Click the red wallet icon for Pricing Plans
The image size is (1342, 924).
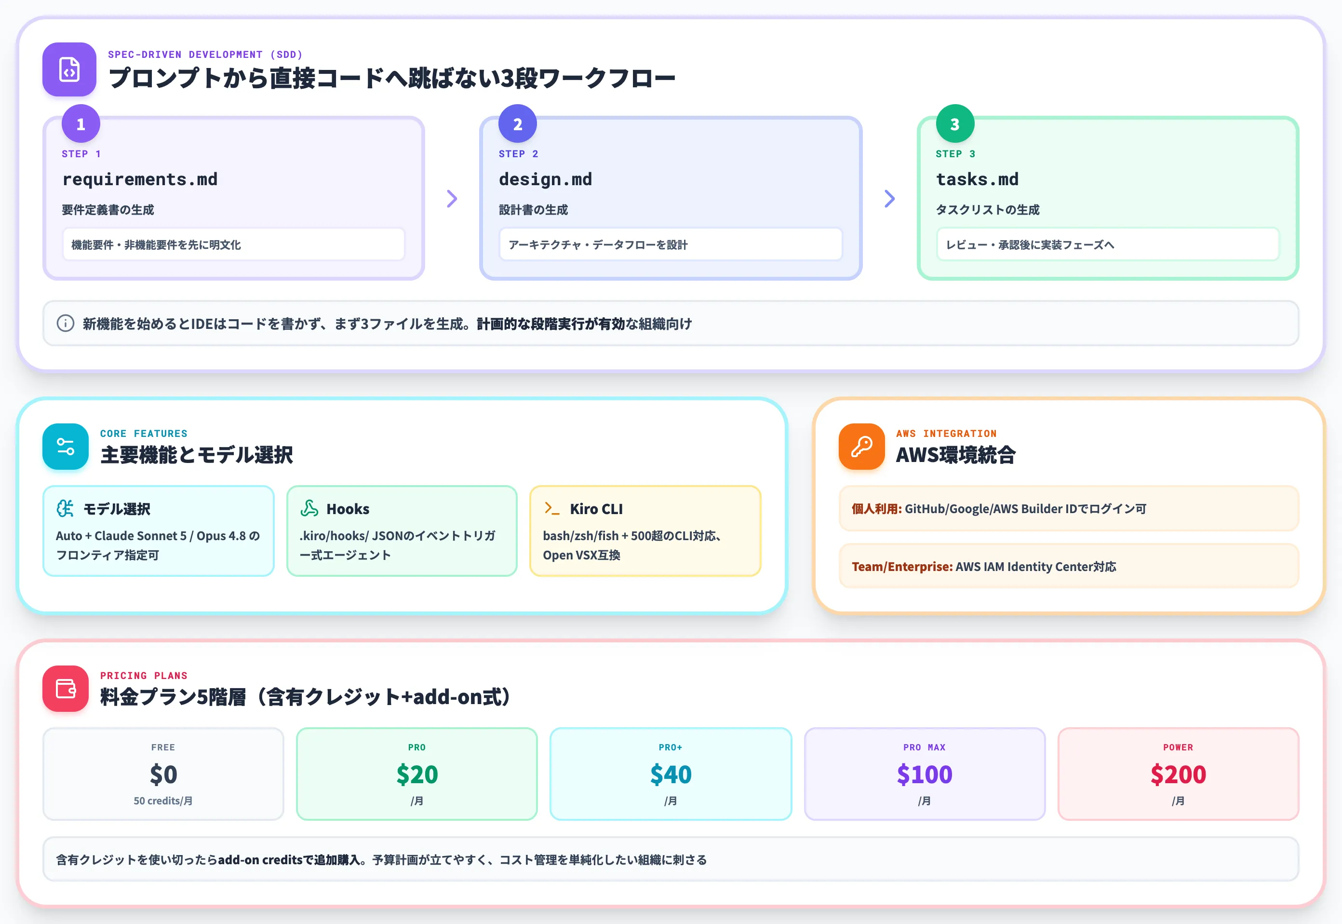pyautogui.click(x=66, y=688)
